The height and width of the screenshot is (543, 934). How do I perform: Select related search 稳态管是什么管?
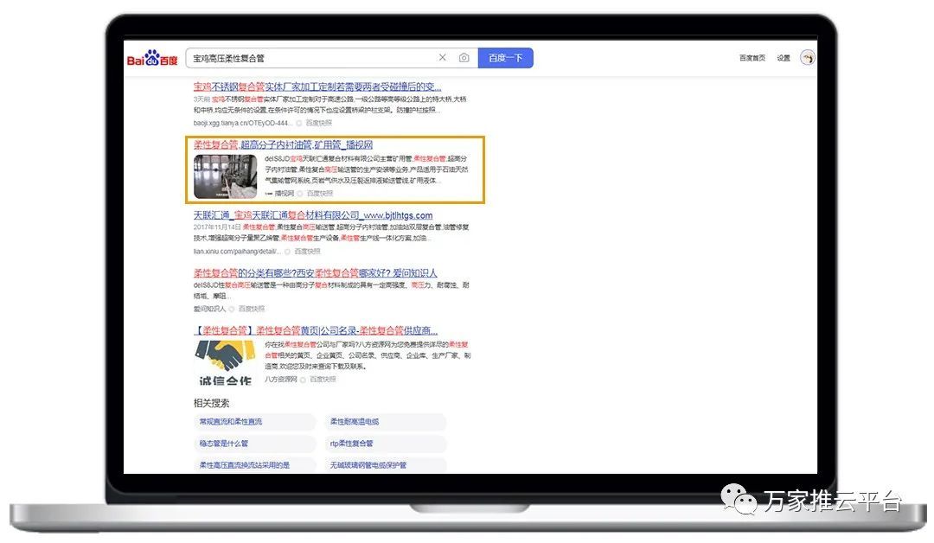pyautogui.click(x=224, y=444)
